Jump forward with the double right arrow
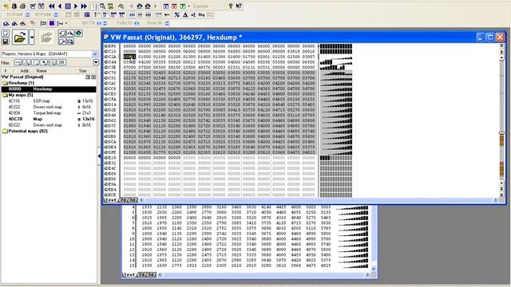This screenshot has width=511, height=287. point(84,6)
